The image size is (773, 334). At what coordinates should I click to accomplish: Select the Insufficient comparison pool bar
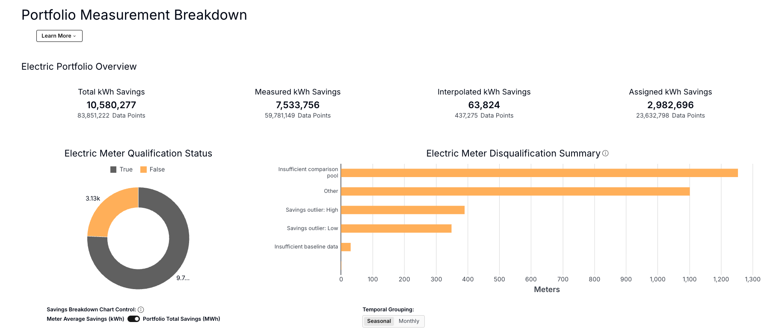[539, 173]
